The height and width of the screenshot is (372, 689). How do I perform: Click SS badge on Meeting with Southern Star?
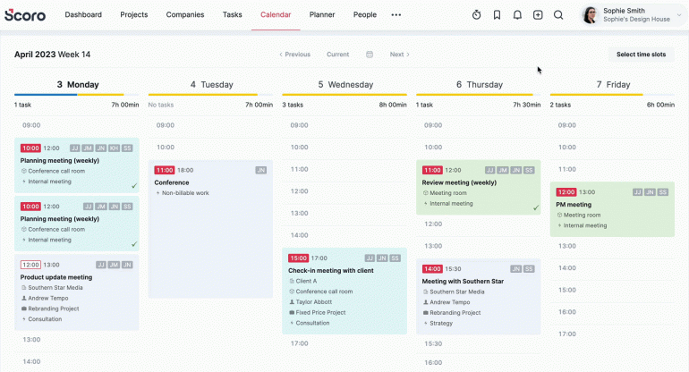[529, 269]
